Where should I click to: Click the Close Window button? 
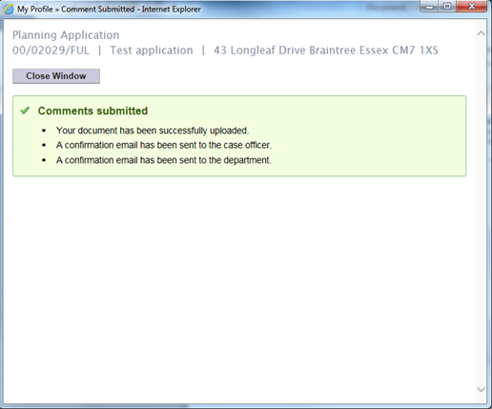[56, 76]
